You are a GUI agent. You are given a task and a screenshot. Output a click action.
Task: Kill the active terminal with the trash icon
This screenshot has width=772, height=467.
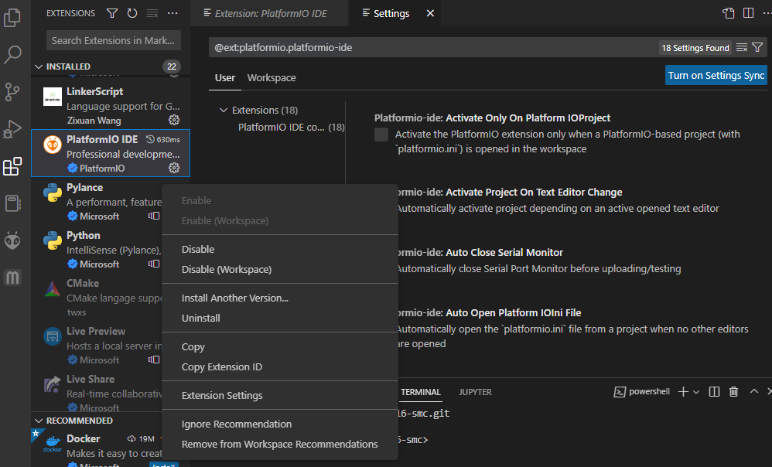pos(733,391)
